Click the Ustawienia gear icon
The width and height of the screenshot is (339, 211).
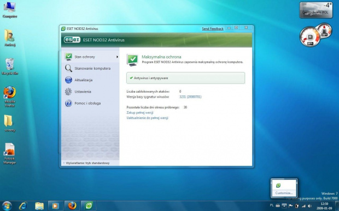pyautogui.click(x=68, y=92)
